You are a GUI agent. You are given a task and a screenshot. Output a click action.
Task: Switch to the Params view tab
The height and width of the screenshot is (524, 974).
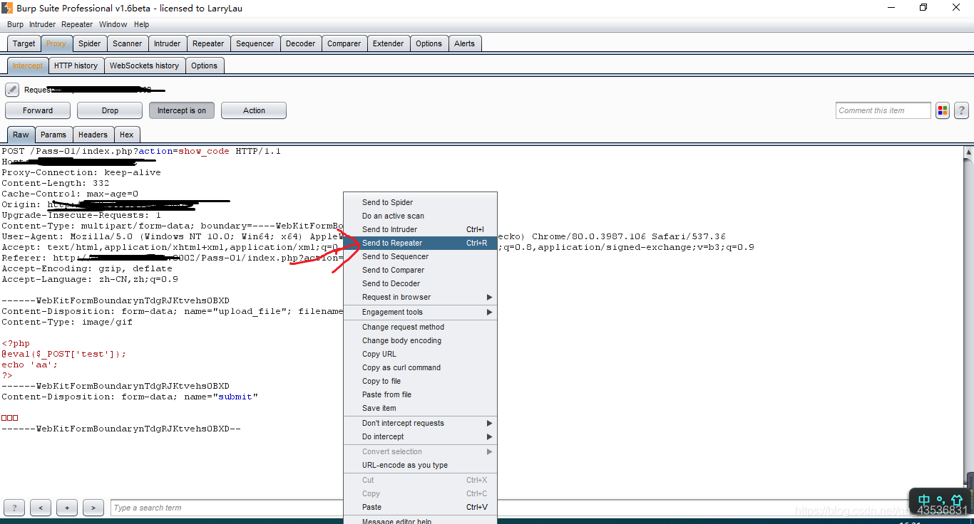[x=53, y=135]
